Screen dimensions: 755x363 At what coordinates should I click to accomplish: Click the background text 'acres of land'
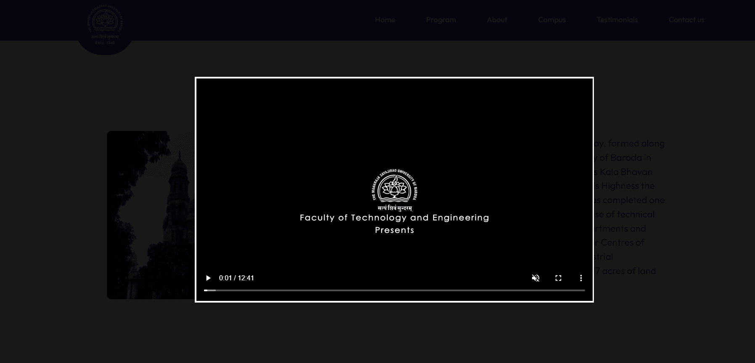click(629, 271)
